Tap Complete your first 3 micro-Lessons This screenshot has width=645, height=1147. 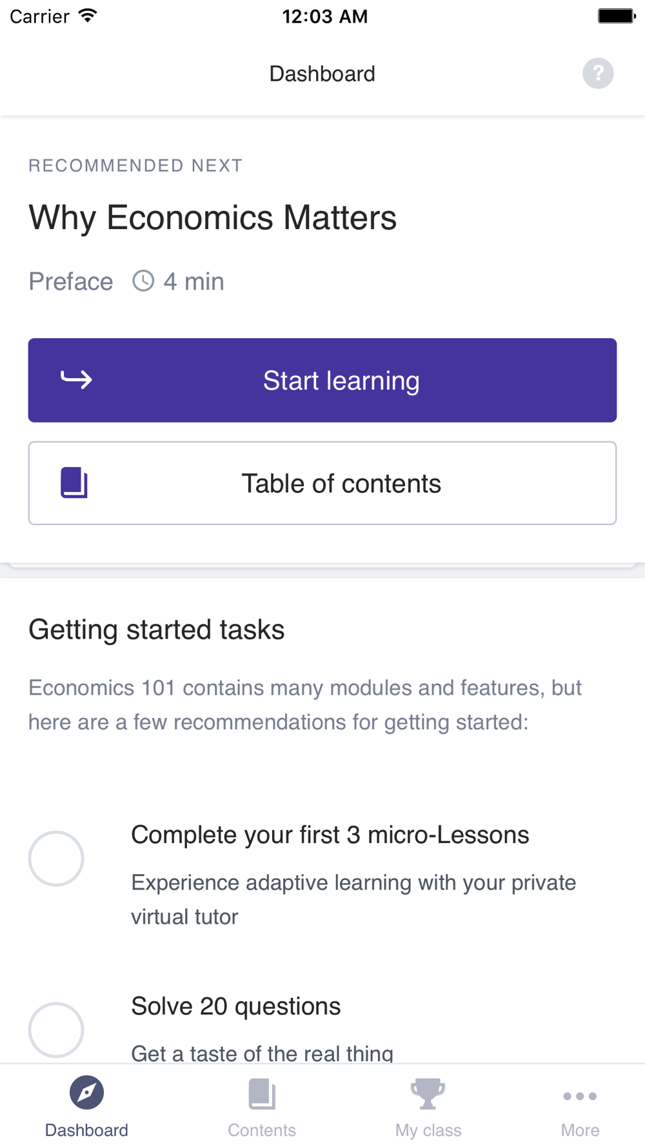pyautogui.click(x=330, y=835)
